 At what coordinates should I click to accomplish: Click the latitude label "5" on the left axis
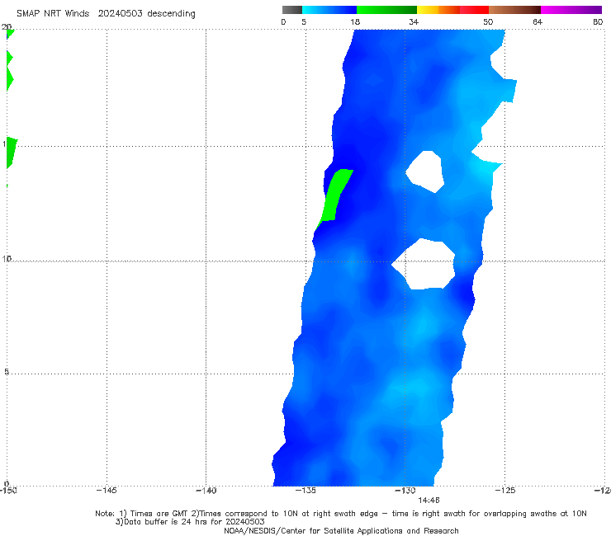coord(7,371)
